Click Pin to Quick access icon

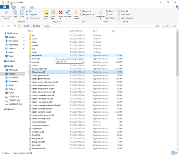pyautogui.click(x=6, y=13)
